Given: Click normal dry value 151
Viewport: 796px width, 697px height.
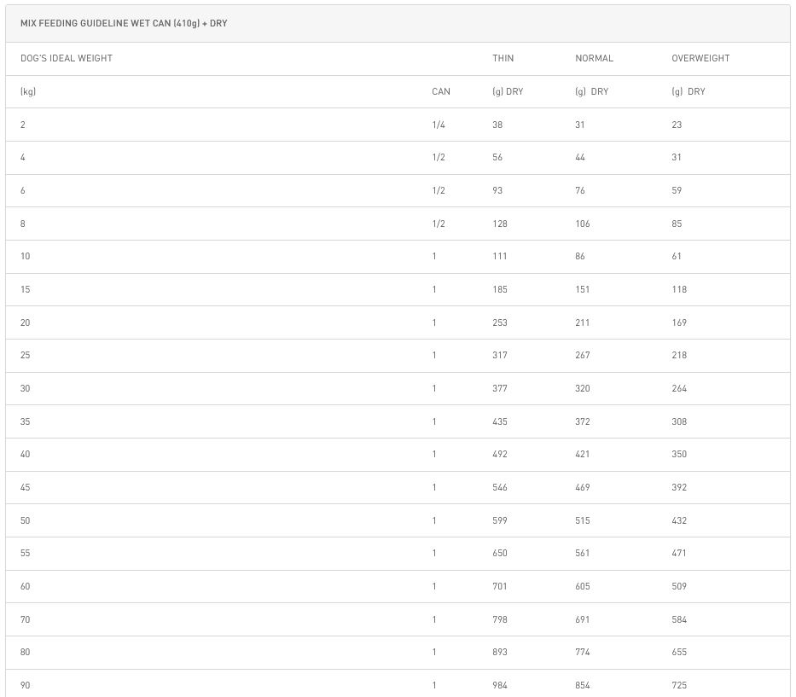Looking at the screenshot, I should [x=583, y=289].
